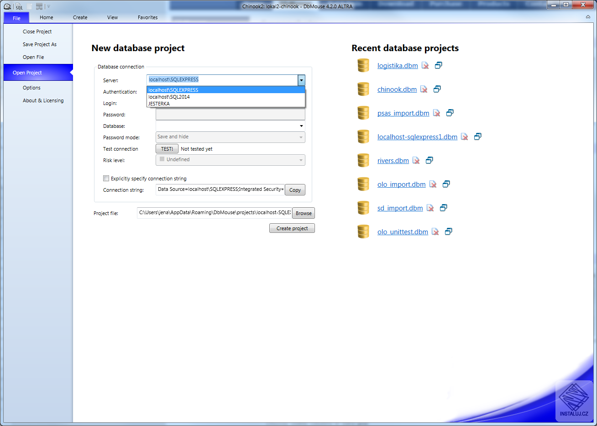Collapse the Server dropdown arrow
The height and width of the screenshot is (426, 597).
301,80
